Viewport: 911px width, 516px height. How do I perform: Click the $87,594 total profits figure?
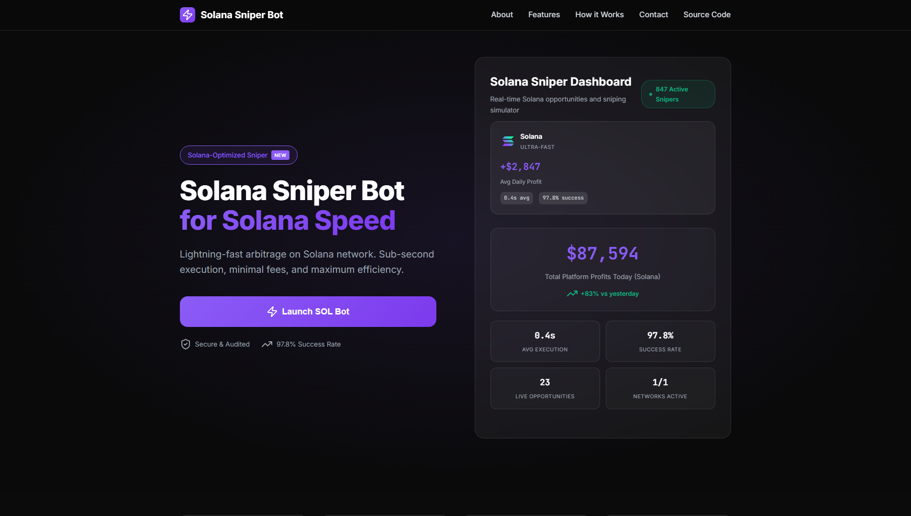[603, 253]
